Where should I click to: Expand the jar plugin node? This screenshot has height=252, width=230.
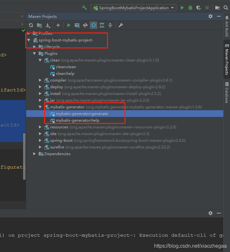(40, 100)
